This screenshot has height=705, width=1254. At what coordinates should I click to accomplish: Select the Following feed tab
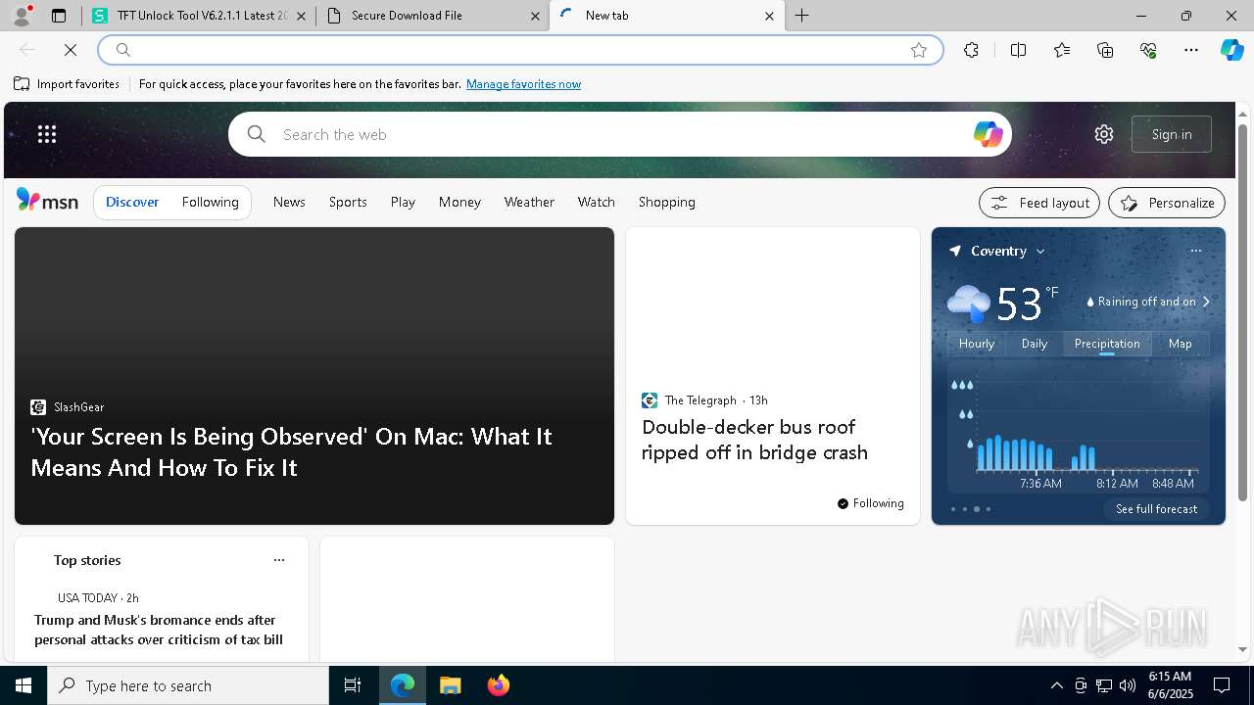[x=210, y=202]
